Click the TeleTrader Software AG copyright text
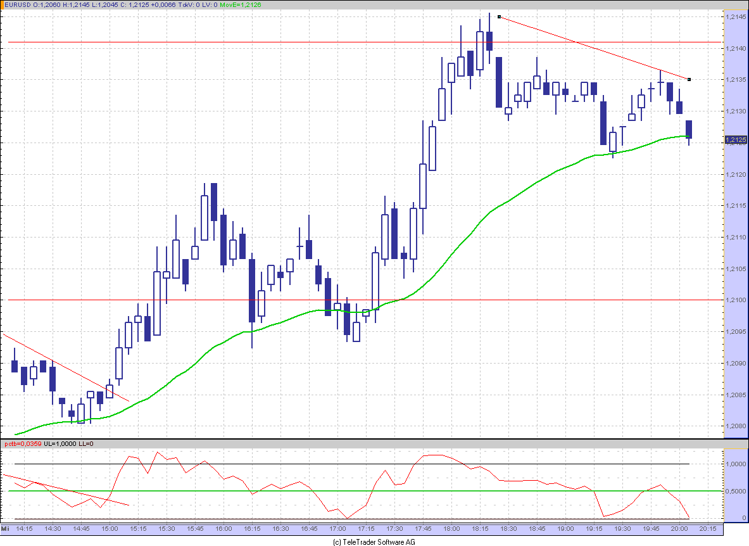Screen dimensions: 749x546 (x=374, y=542)
